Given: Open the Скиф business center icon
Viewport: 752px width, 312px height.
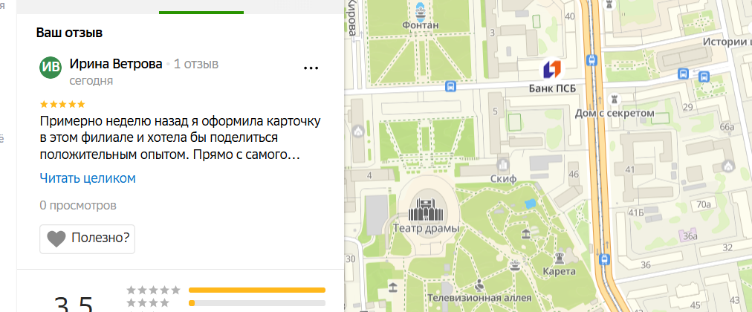Looking at the screenshot, I should (502, 165).
